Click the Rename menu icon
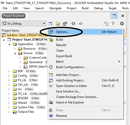 click(51, 116)
